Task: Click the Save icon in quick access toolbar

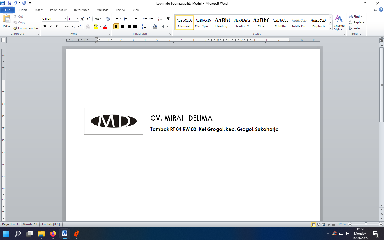Action: click(10, 3)
